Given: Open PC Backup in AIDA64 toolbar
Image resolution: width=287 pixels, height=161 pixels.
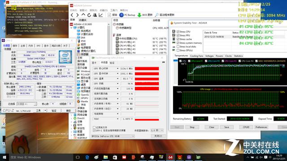Looking at the screenshot, I should [x=127, y=15].
